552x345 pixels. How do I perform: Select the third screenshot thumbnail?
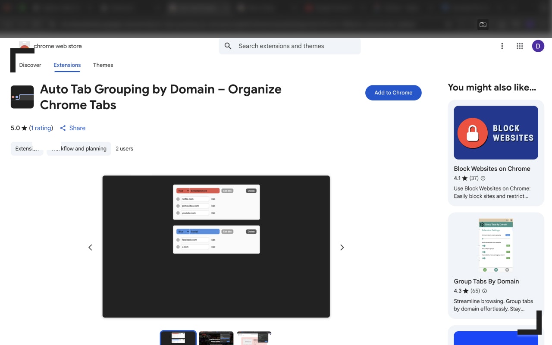coord(254,338)
